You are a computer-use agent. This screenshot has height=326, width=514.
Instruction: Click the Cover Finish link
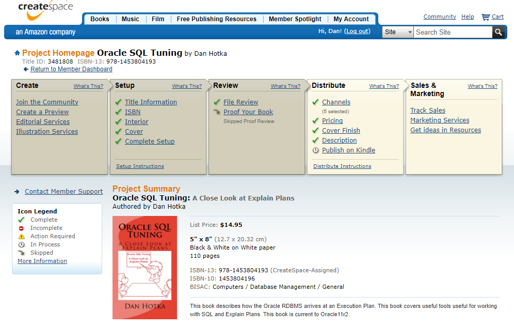pyautogui.click(x=341, y=131)
